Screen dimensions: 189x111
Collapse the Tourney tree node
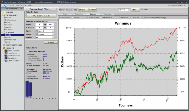pos(2,33)
